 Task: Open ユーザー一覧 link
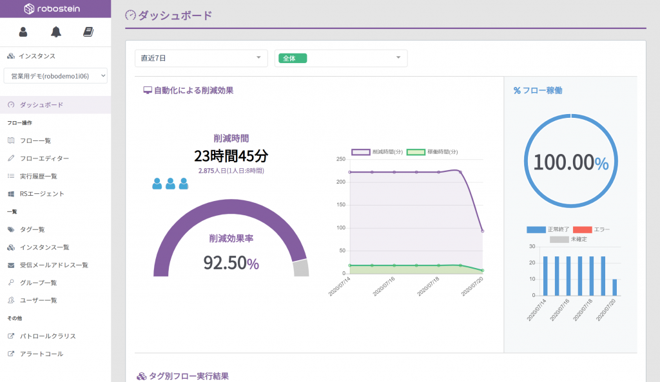[55, 300]
